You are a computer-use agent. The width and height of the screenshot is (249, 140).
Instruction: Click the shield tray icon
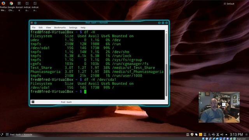(x=192, y=135)
